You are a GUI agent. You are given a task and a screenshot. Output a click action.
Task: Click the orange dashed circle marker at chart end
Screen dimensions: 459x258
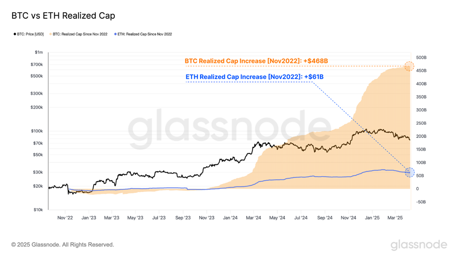(409, 66)
